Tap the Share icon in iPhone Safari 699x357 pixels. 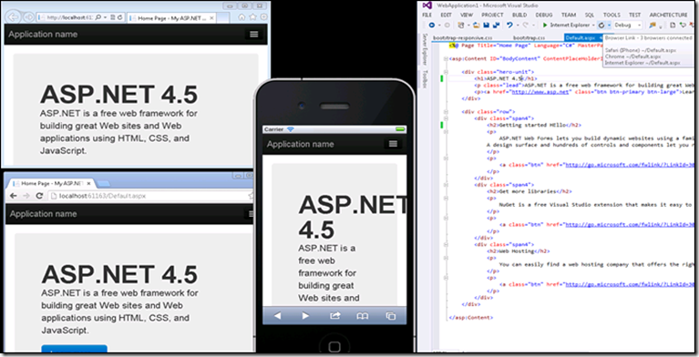334,315
